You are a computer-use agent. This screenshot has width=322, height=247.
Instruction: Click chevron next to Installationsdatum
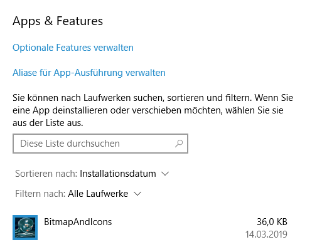click(165, 174)
